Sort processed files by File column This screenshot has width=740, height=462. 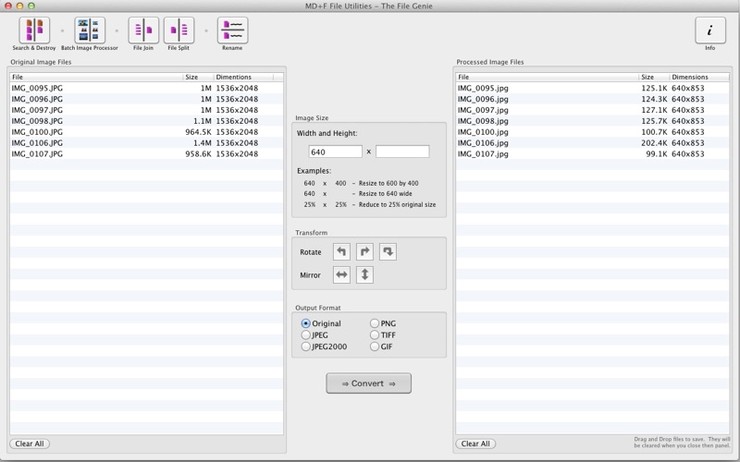pyautogui.click(x=548, y=77)
